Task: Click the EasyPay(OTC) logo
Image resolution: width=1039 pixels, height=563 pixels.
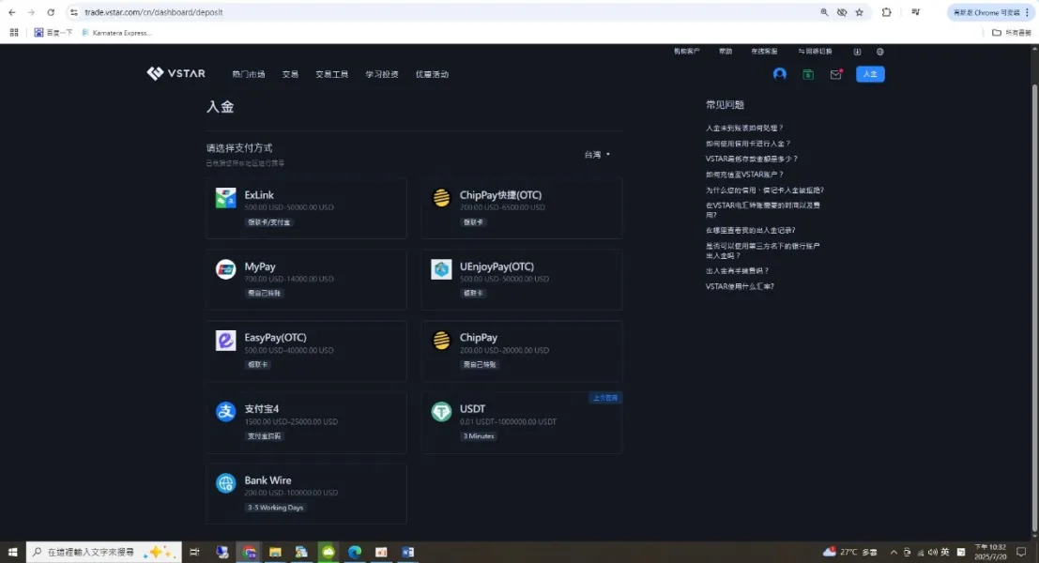Action: click(x=225, y=341)
